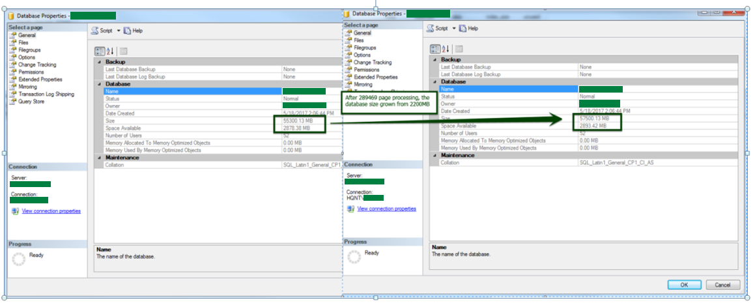Image resolution: width=755 pixels, height=307 pixels.
Task: Select Name property row in window showing 55300.13 MB
Action: [222, 91]
